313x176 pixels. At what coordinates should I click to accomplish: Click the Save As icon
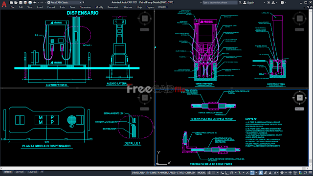coord(25,2)
